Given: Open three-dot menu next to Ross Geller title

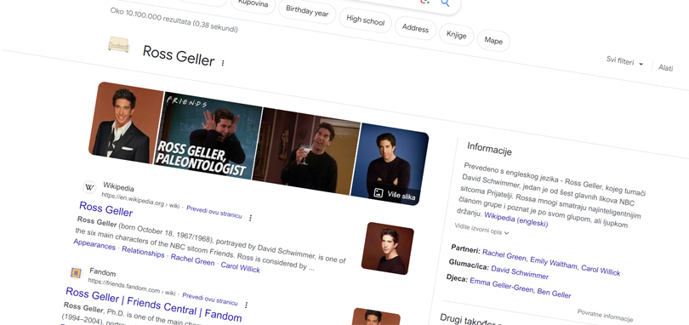Looking at the screenshot, I should coord(223,63).
